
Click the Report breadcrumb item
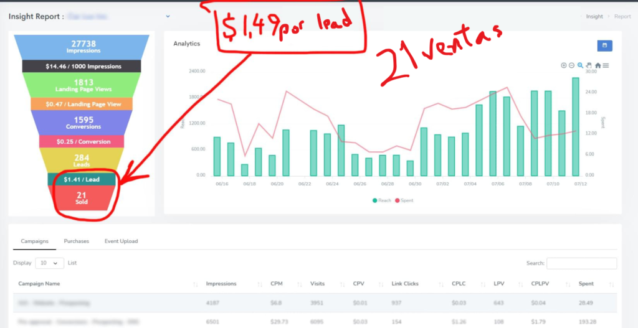pos(622,17)
